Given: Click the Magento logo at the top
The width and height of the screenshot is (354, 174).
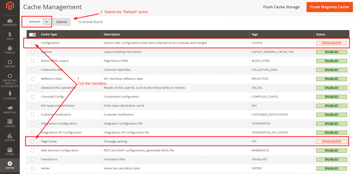Looking at the screenshot, I should [10, 6].
